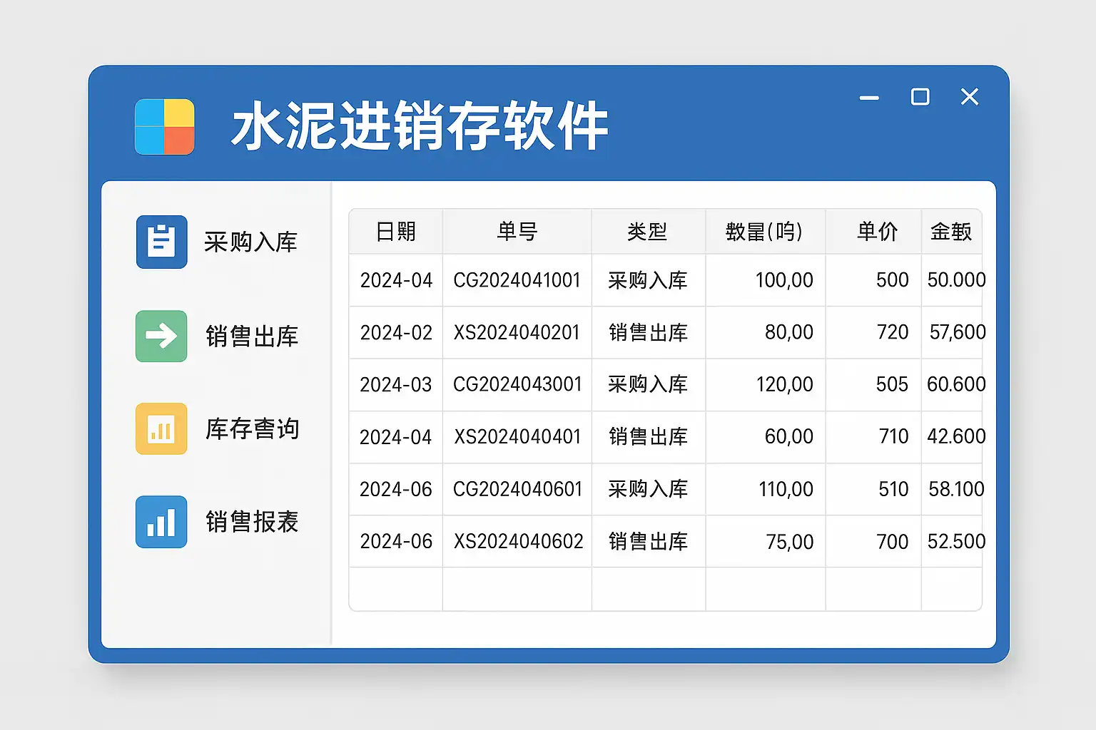Click the 金额 column header
Image resolution: width=1096 pixels, height=730 pixels.
coord(951,232)
